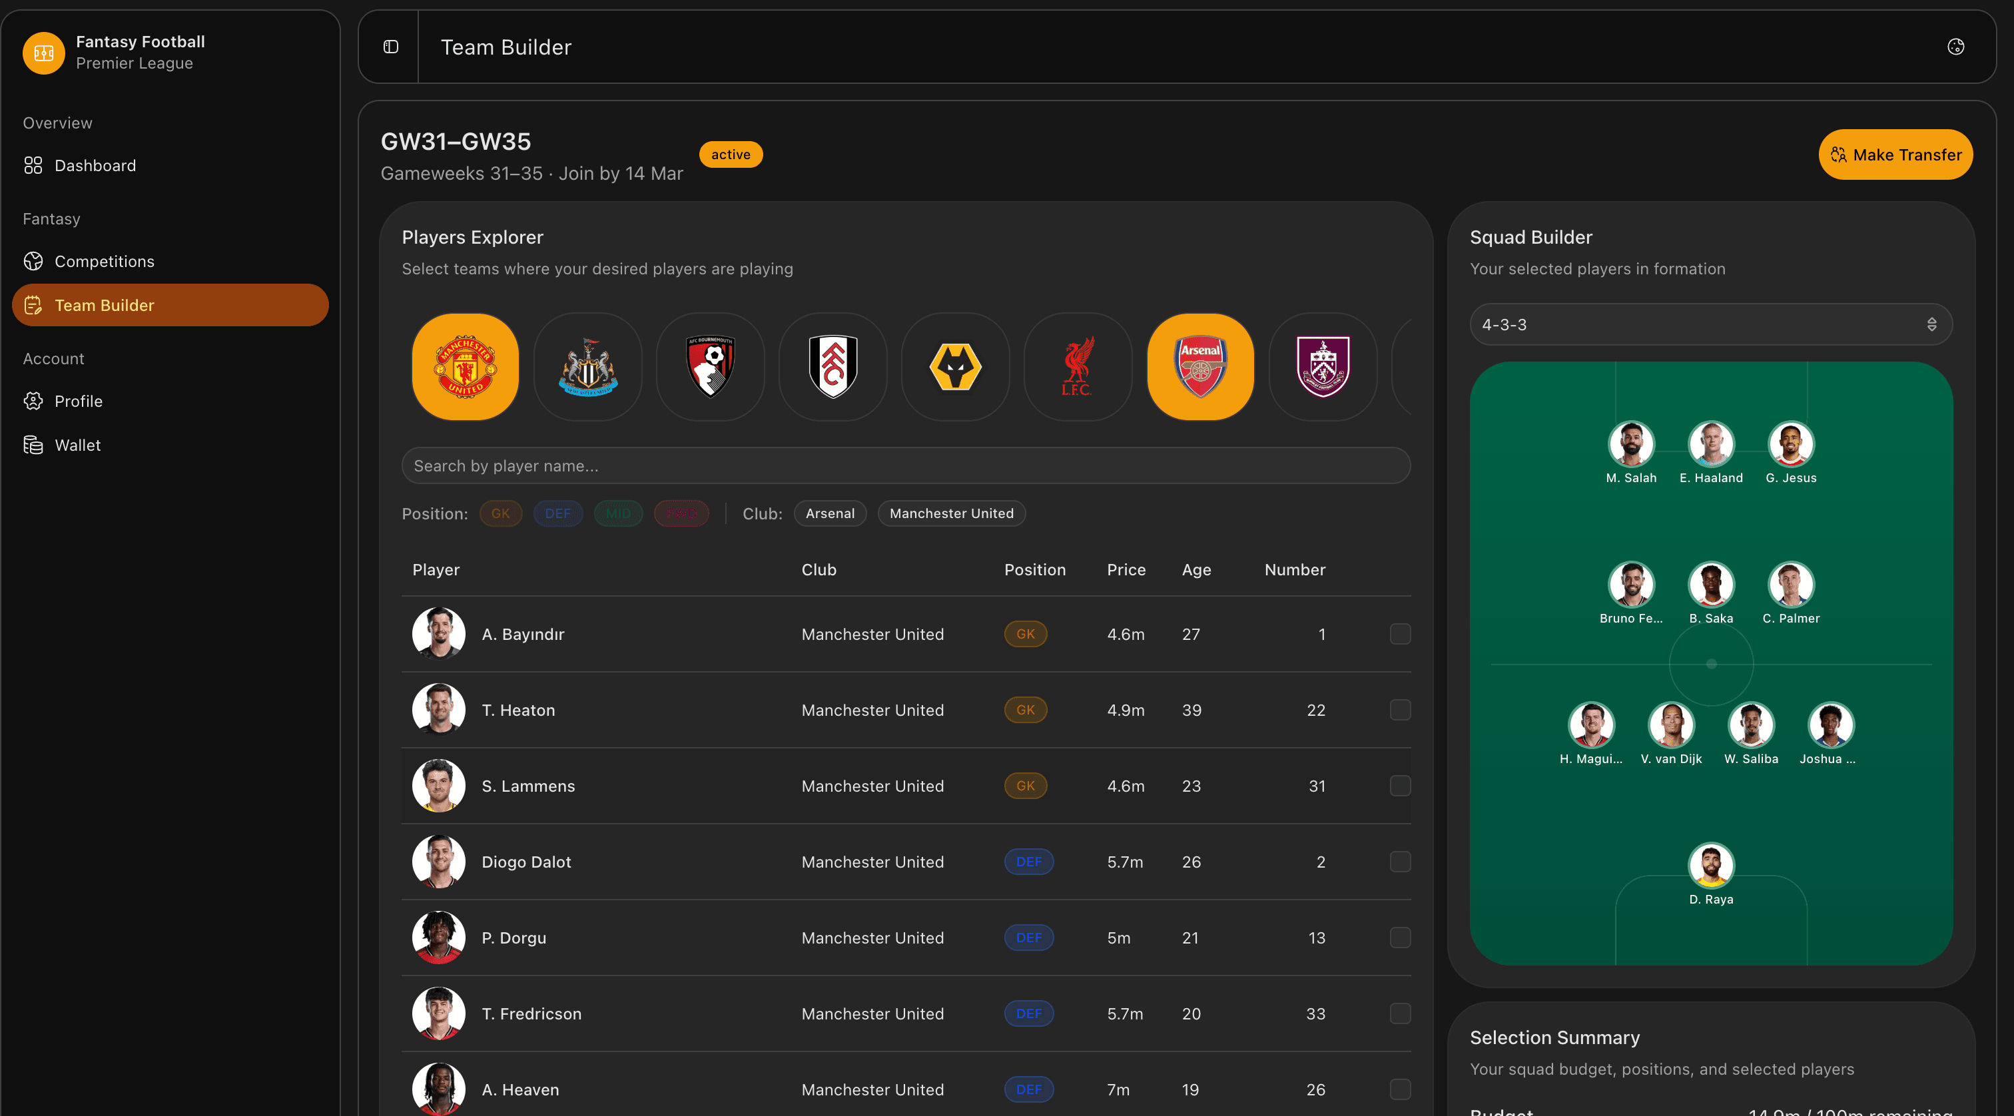
Task: Click the Player column header
Action: click(x=436, y=570)
